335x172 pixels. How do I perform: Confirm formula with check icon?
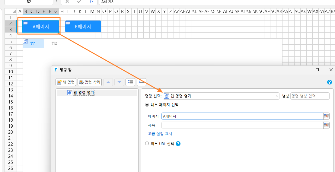tap(79, 2)
